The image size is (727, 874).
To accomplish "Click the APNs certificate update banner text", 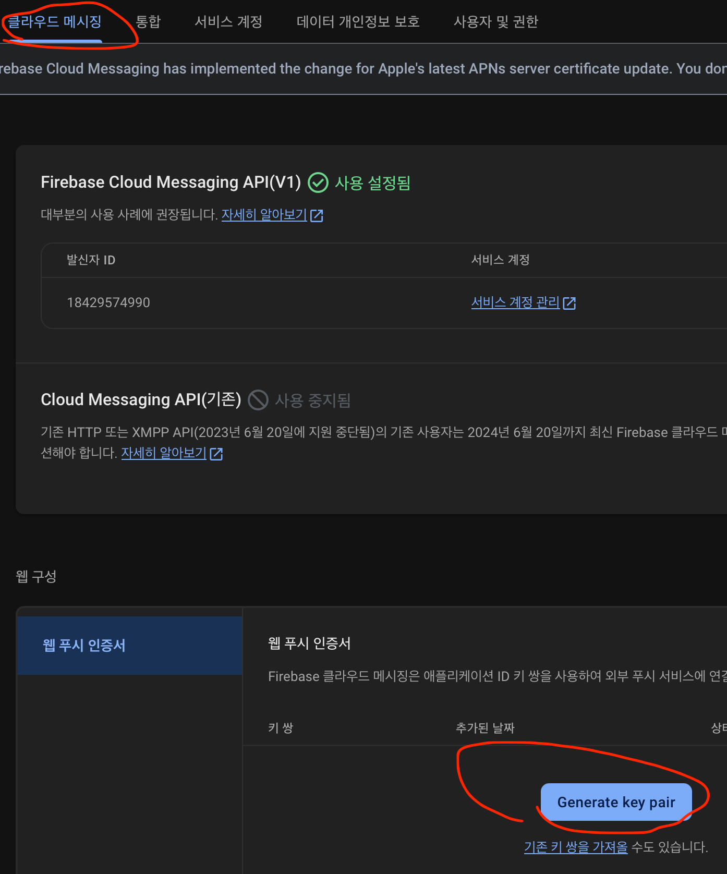I will click(x=363, y=69).
